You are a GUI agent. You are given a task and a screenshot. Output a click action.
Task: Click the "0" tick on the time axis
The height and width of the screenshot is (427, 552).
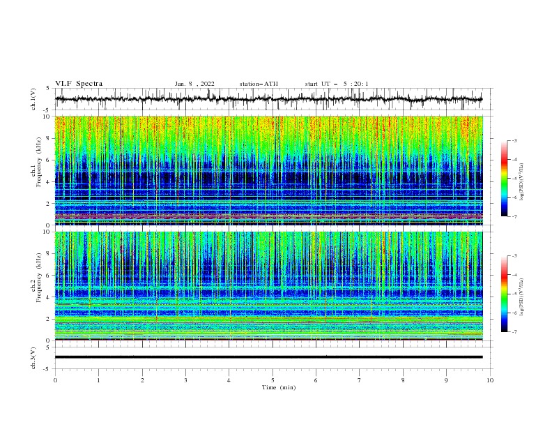click(x=55, y=380)
